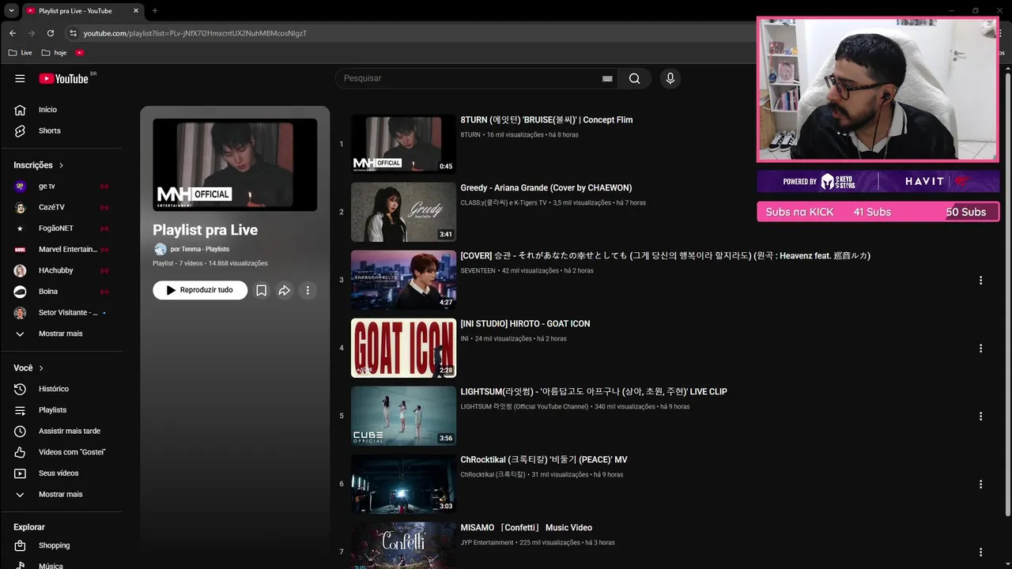Open MISAMO Confetti Music Video title
This screenshot has height=569, width=1012.
[x=527, y=528]
